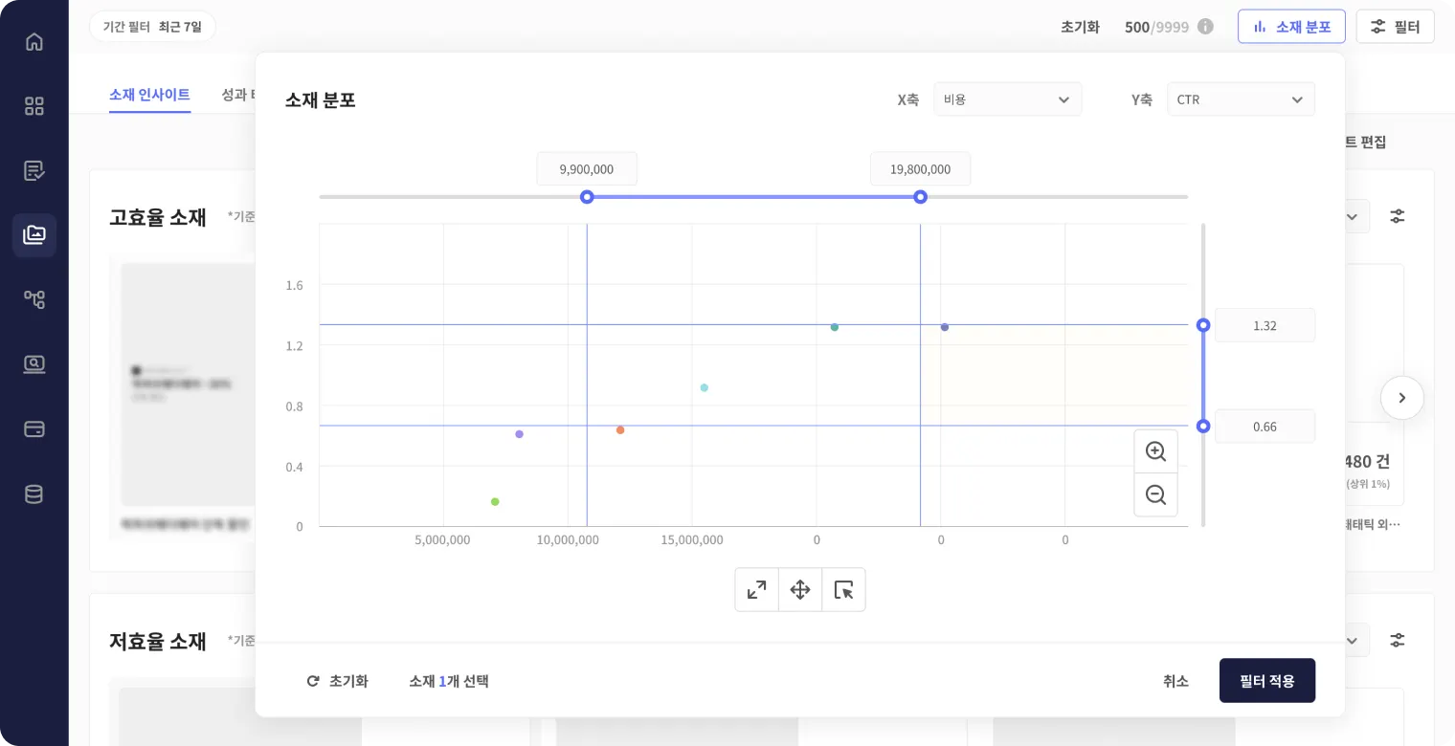Click the orange data point on chart
The image size is (1455, 746).
coord(620,430)
